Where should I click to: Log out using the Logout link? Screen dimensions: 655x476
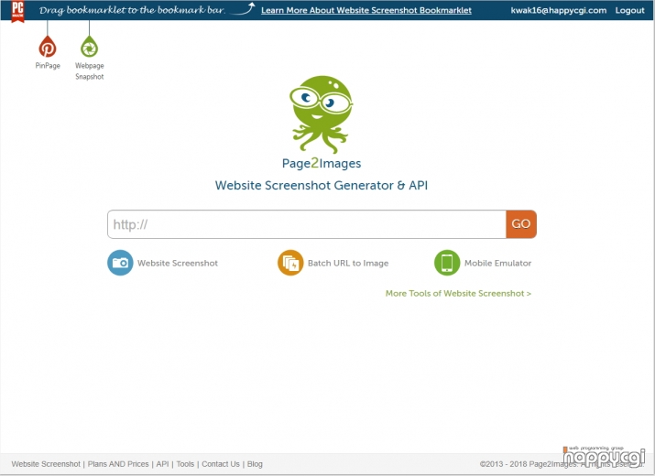629,10
